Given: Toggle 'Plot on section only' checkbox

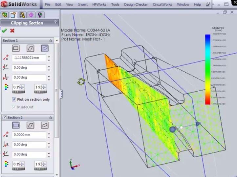Looking at the screenshot, I should click(14, 99).
